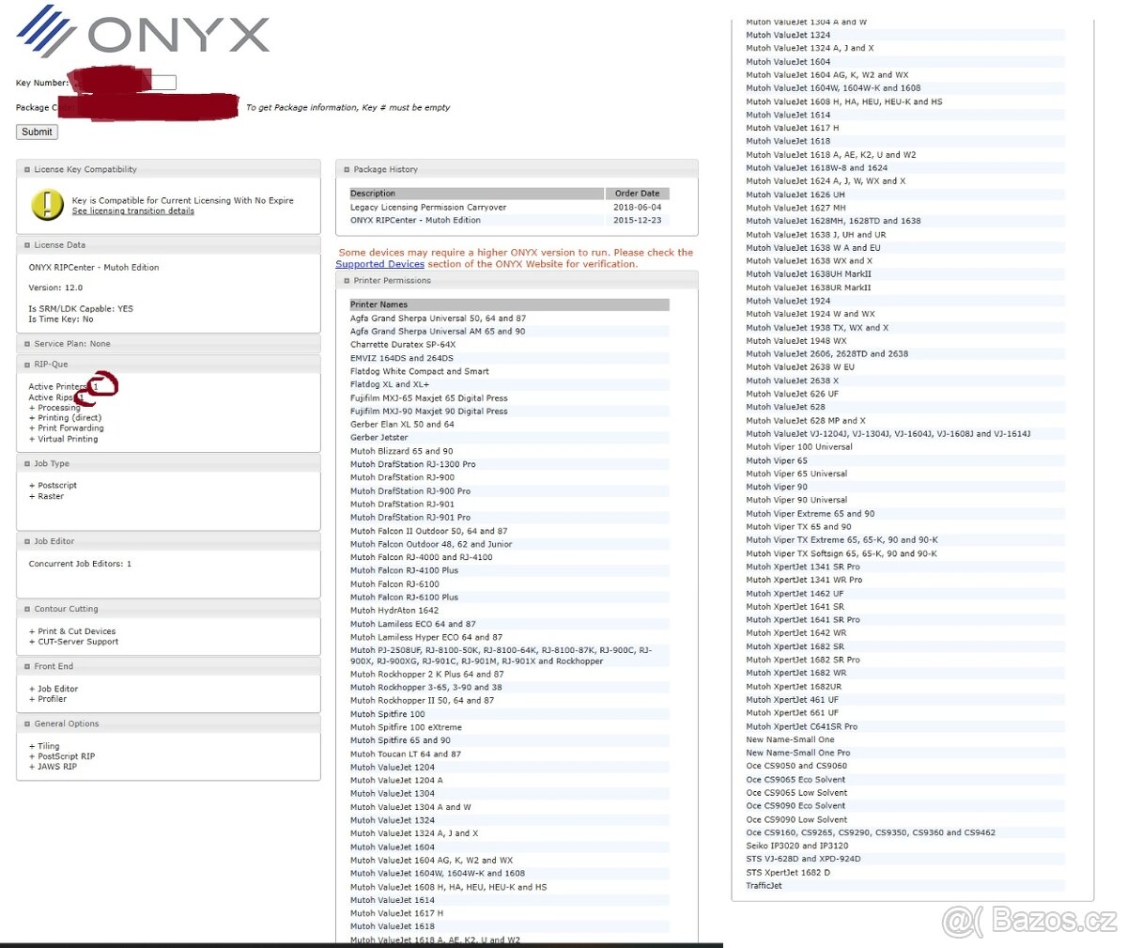Click the Service Plan header icon

pos(27,344)
